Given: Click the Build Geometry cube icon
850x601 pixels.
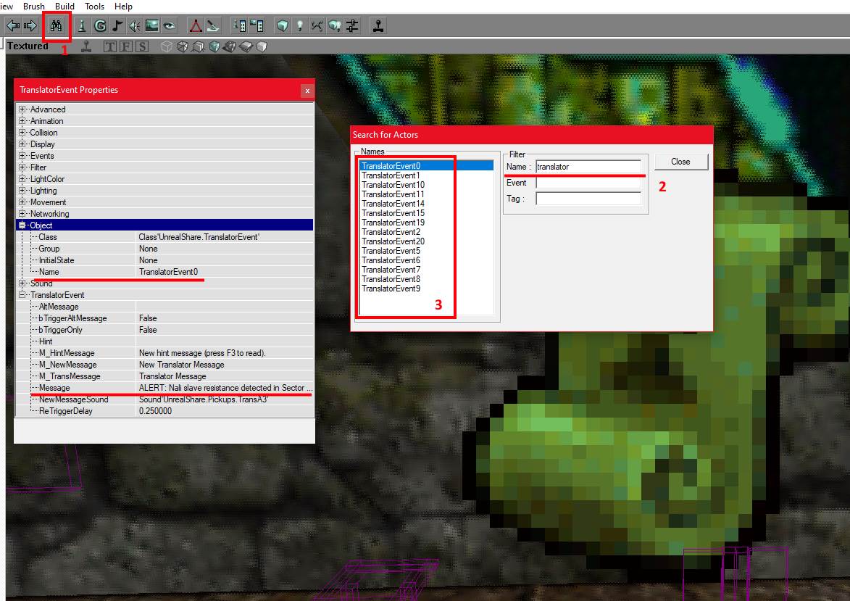Looking at the screenshot, I should pos(283,25).
